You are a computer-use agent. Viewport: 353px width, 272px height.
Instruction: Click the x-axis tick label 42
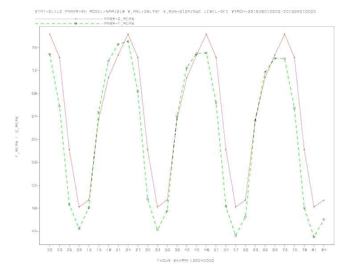[x=187, y=250]
